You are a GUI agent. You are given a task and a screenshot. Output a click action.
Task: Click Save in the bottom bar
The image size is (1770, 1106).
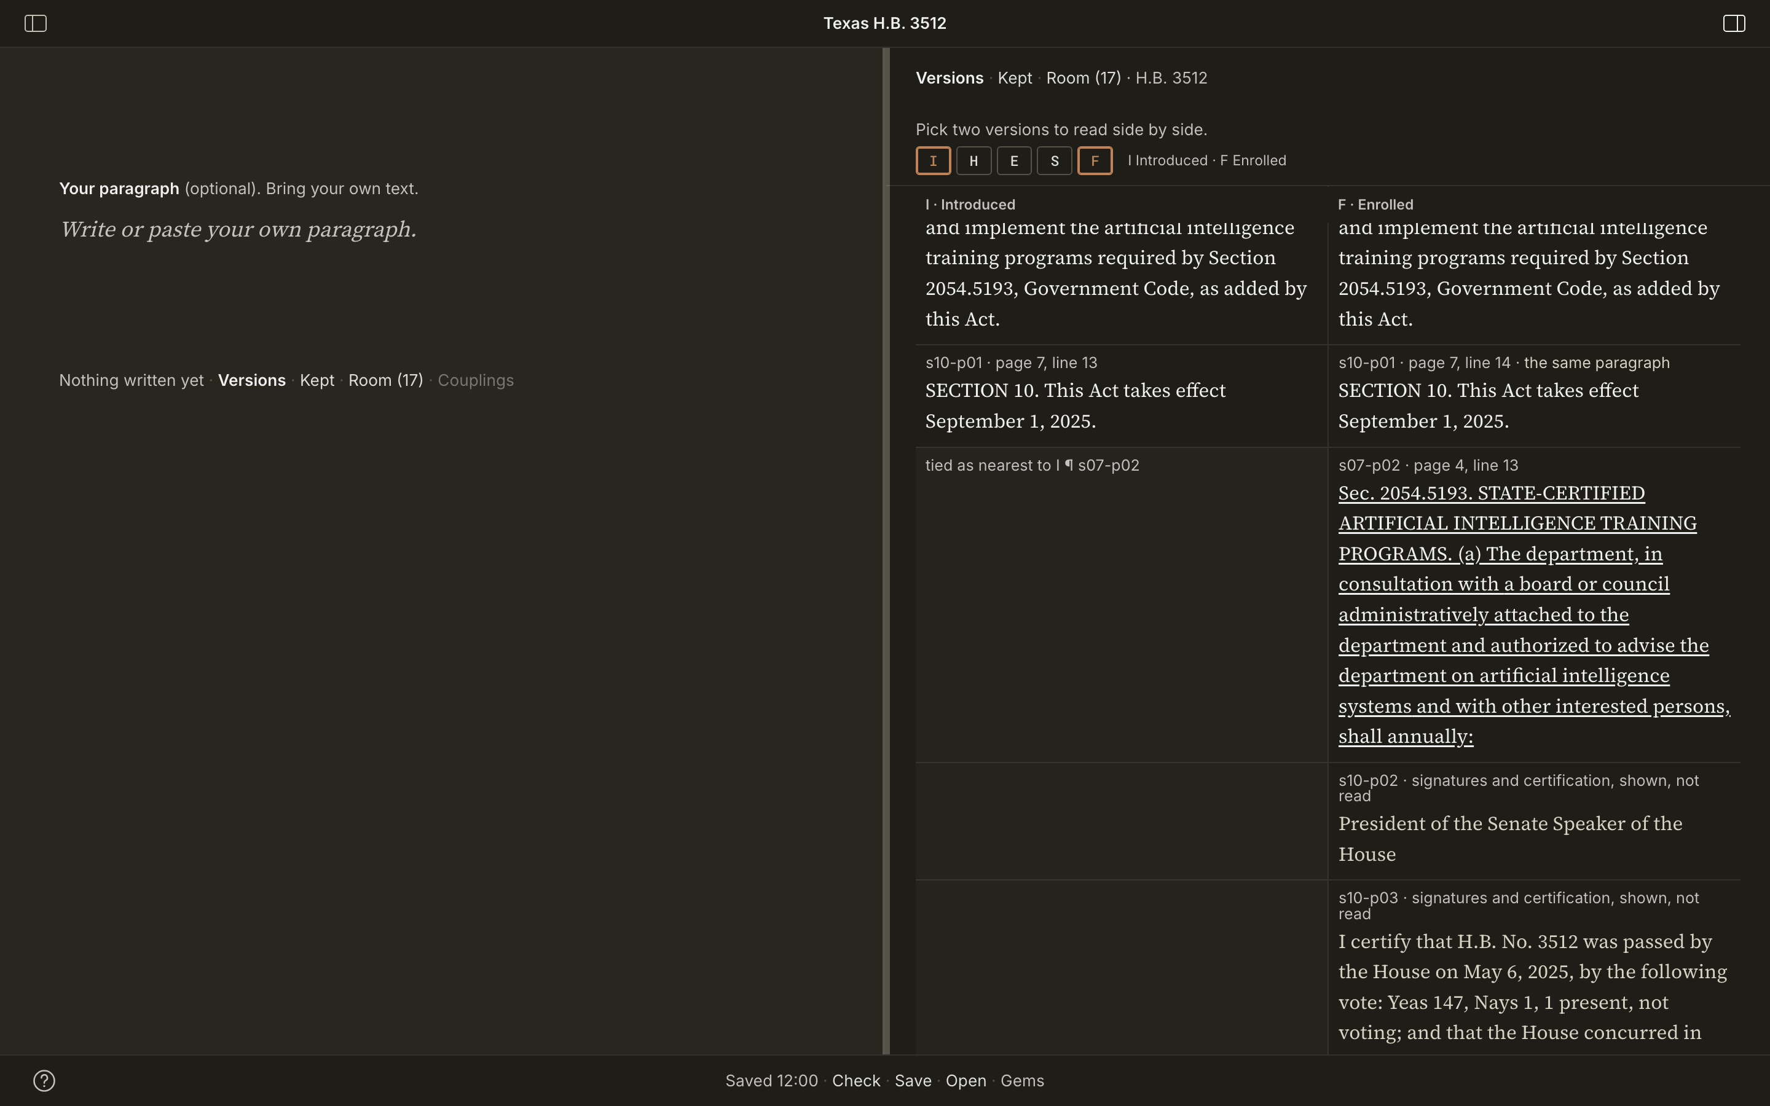click(913, 1080)
